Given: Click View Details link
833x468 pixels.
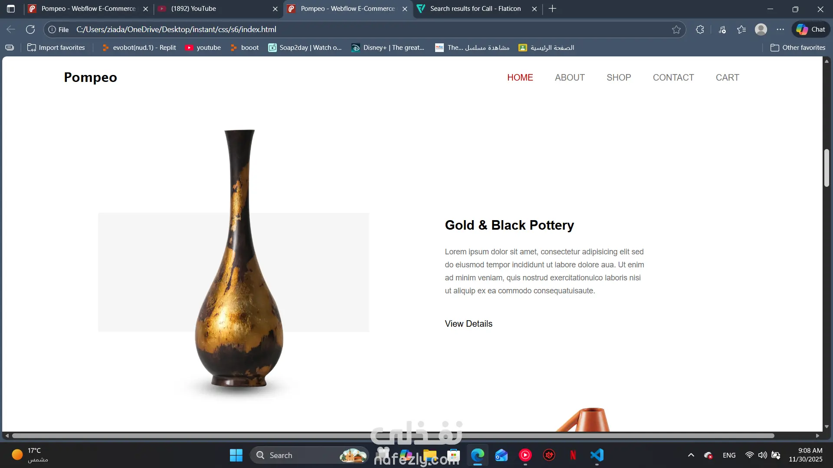Looking at the screenshot, I should pos(469,324).
